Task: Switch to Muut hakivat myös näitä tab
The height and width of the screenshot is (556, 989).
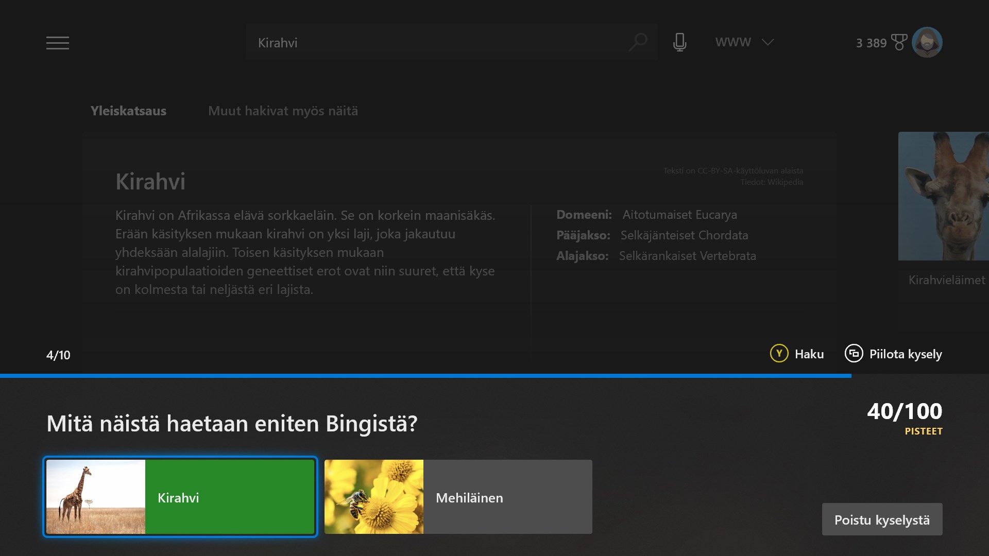Action: [x=283, y=111]
